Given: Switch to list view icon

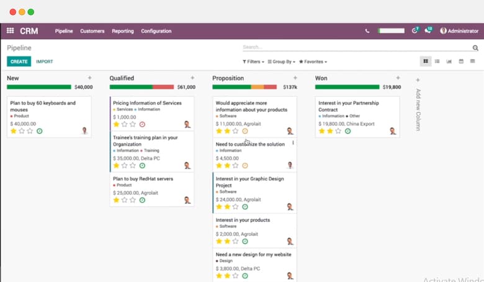Looking at the screenshot, I should click(437, 61).
